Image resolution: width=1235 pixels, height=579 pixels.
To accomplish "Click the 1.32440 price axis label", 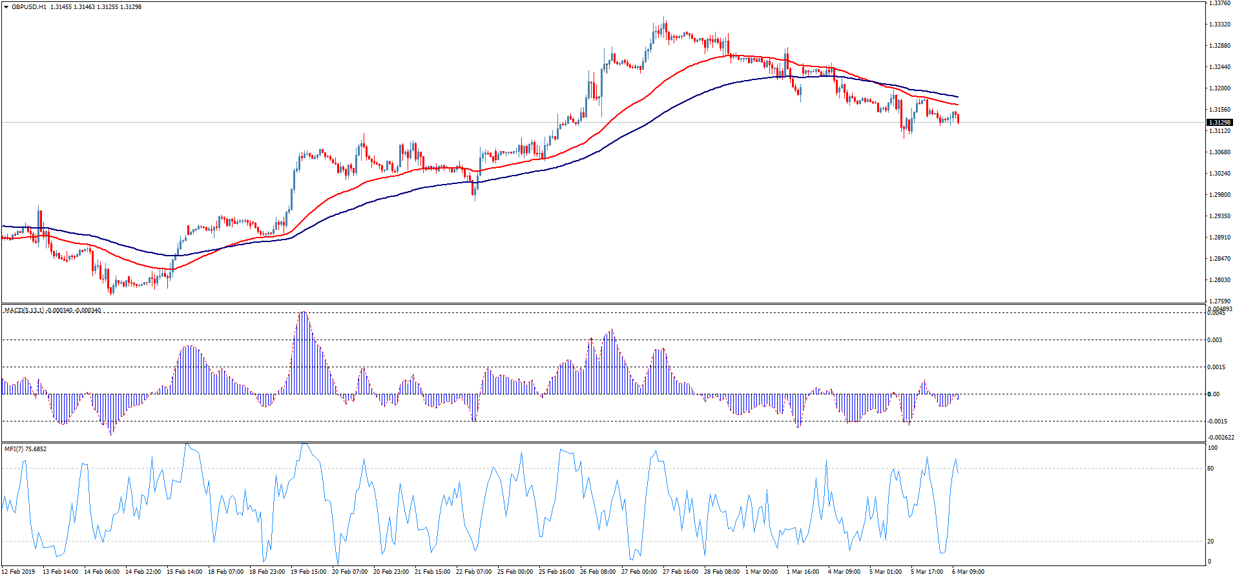I will coord(1219,67).
